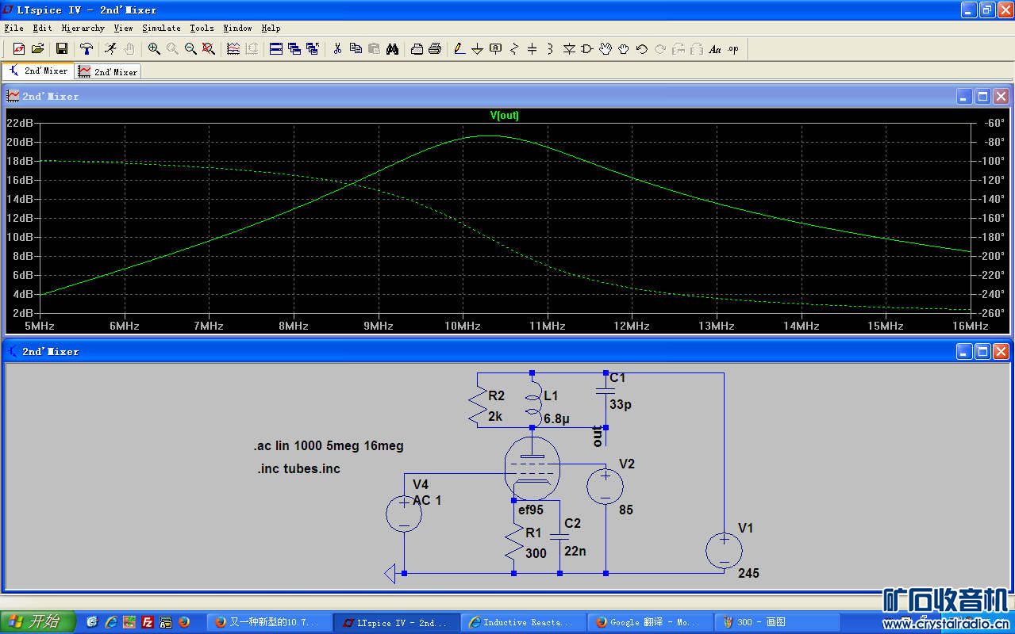Click the Open file folder icon

(x=37, y=49)
